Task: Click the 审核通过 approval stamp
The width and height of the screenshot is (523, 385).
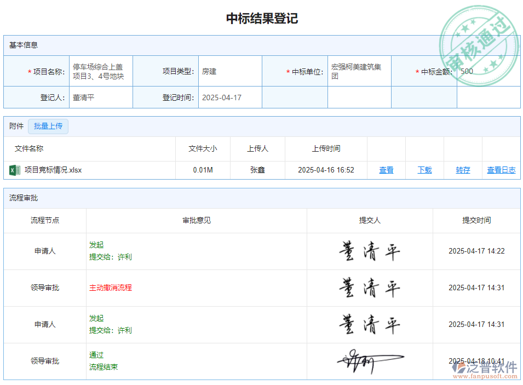Action: pos(479,39)
